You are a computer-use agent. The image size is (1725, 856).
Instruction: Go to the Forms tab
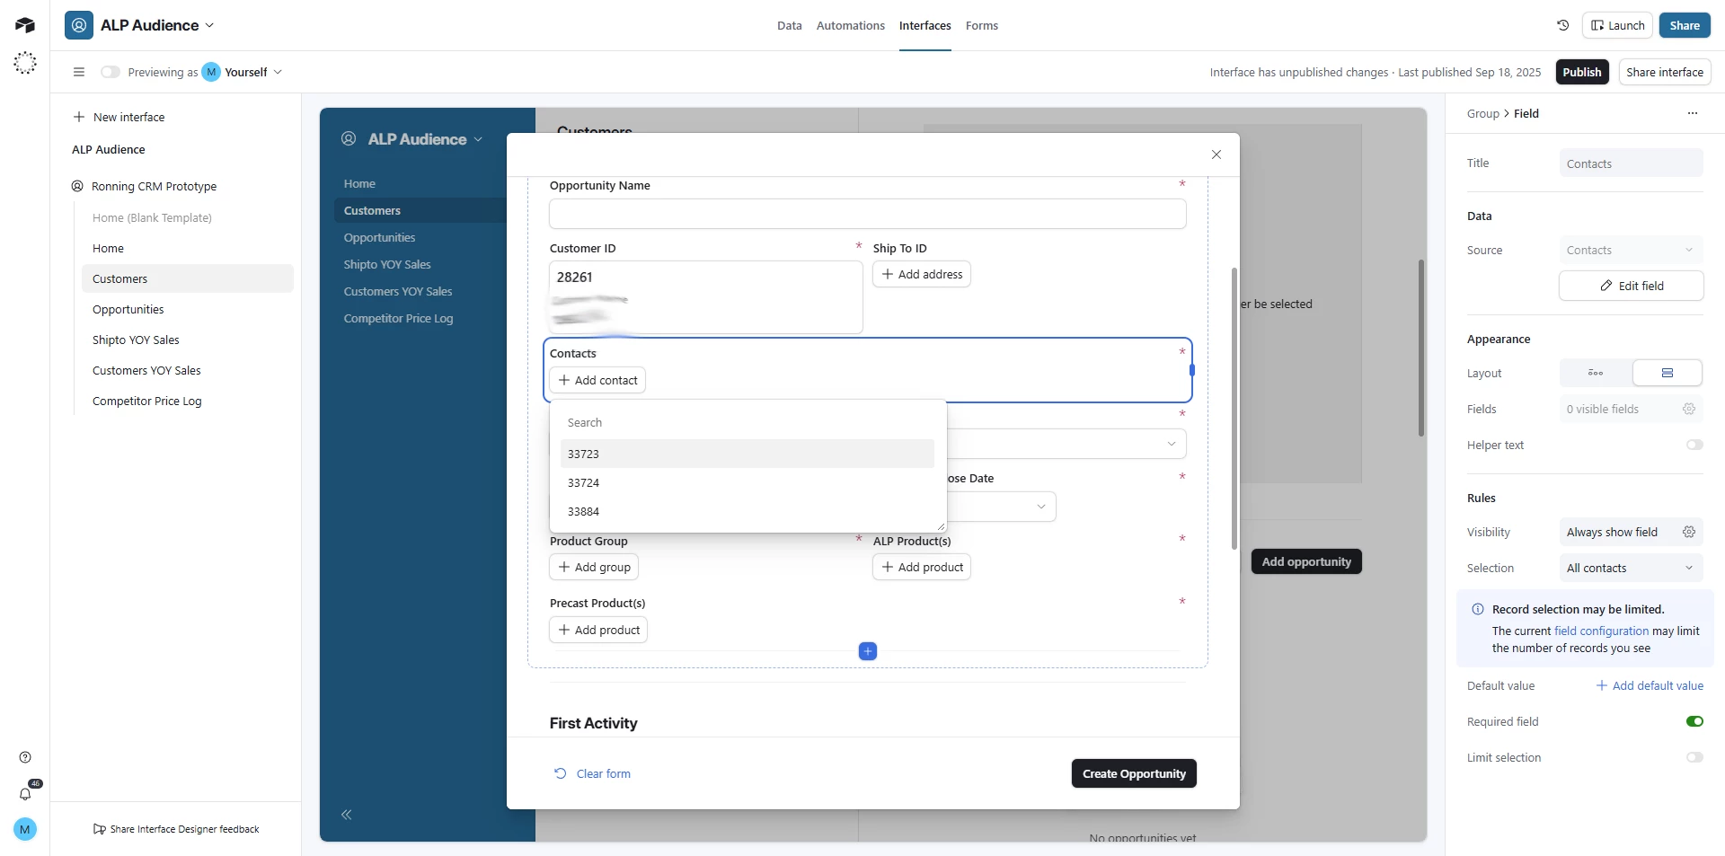(982, 25)
